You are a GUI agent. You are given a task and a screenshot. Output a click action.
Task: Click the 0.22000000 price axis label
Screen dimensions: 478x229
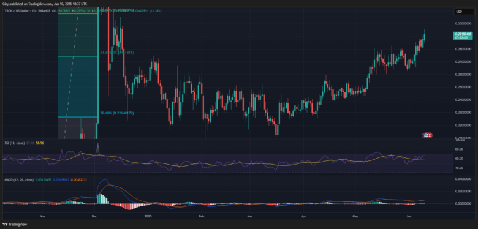coord(463,125)
